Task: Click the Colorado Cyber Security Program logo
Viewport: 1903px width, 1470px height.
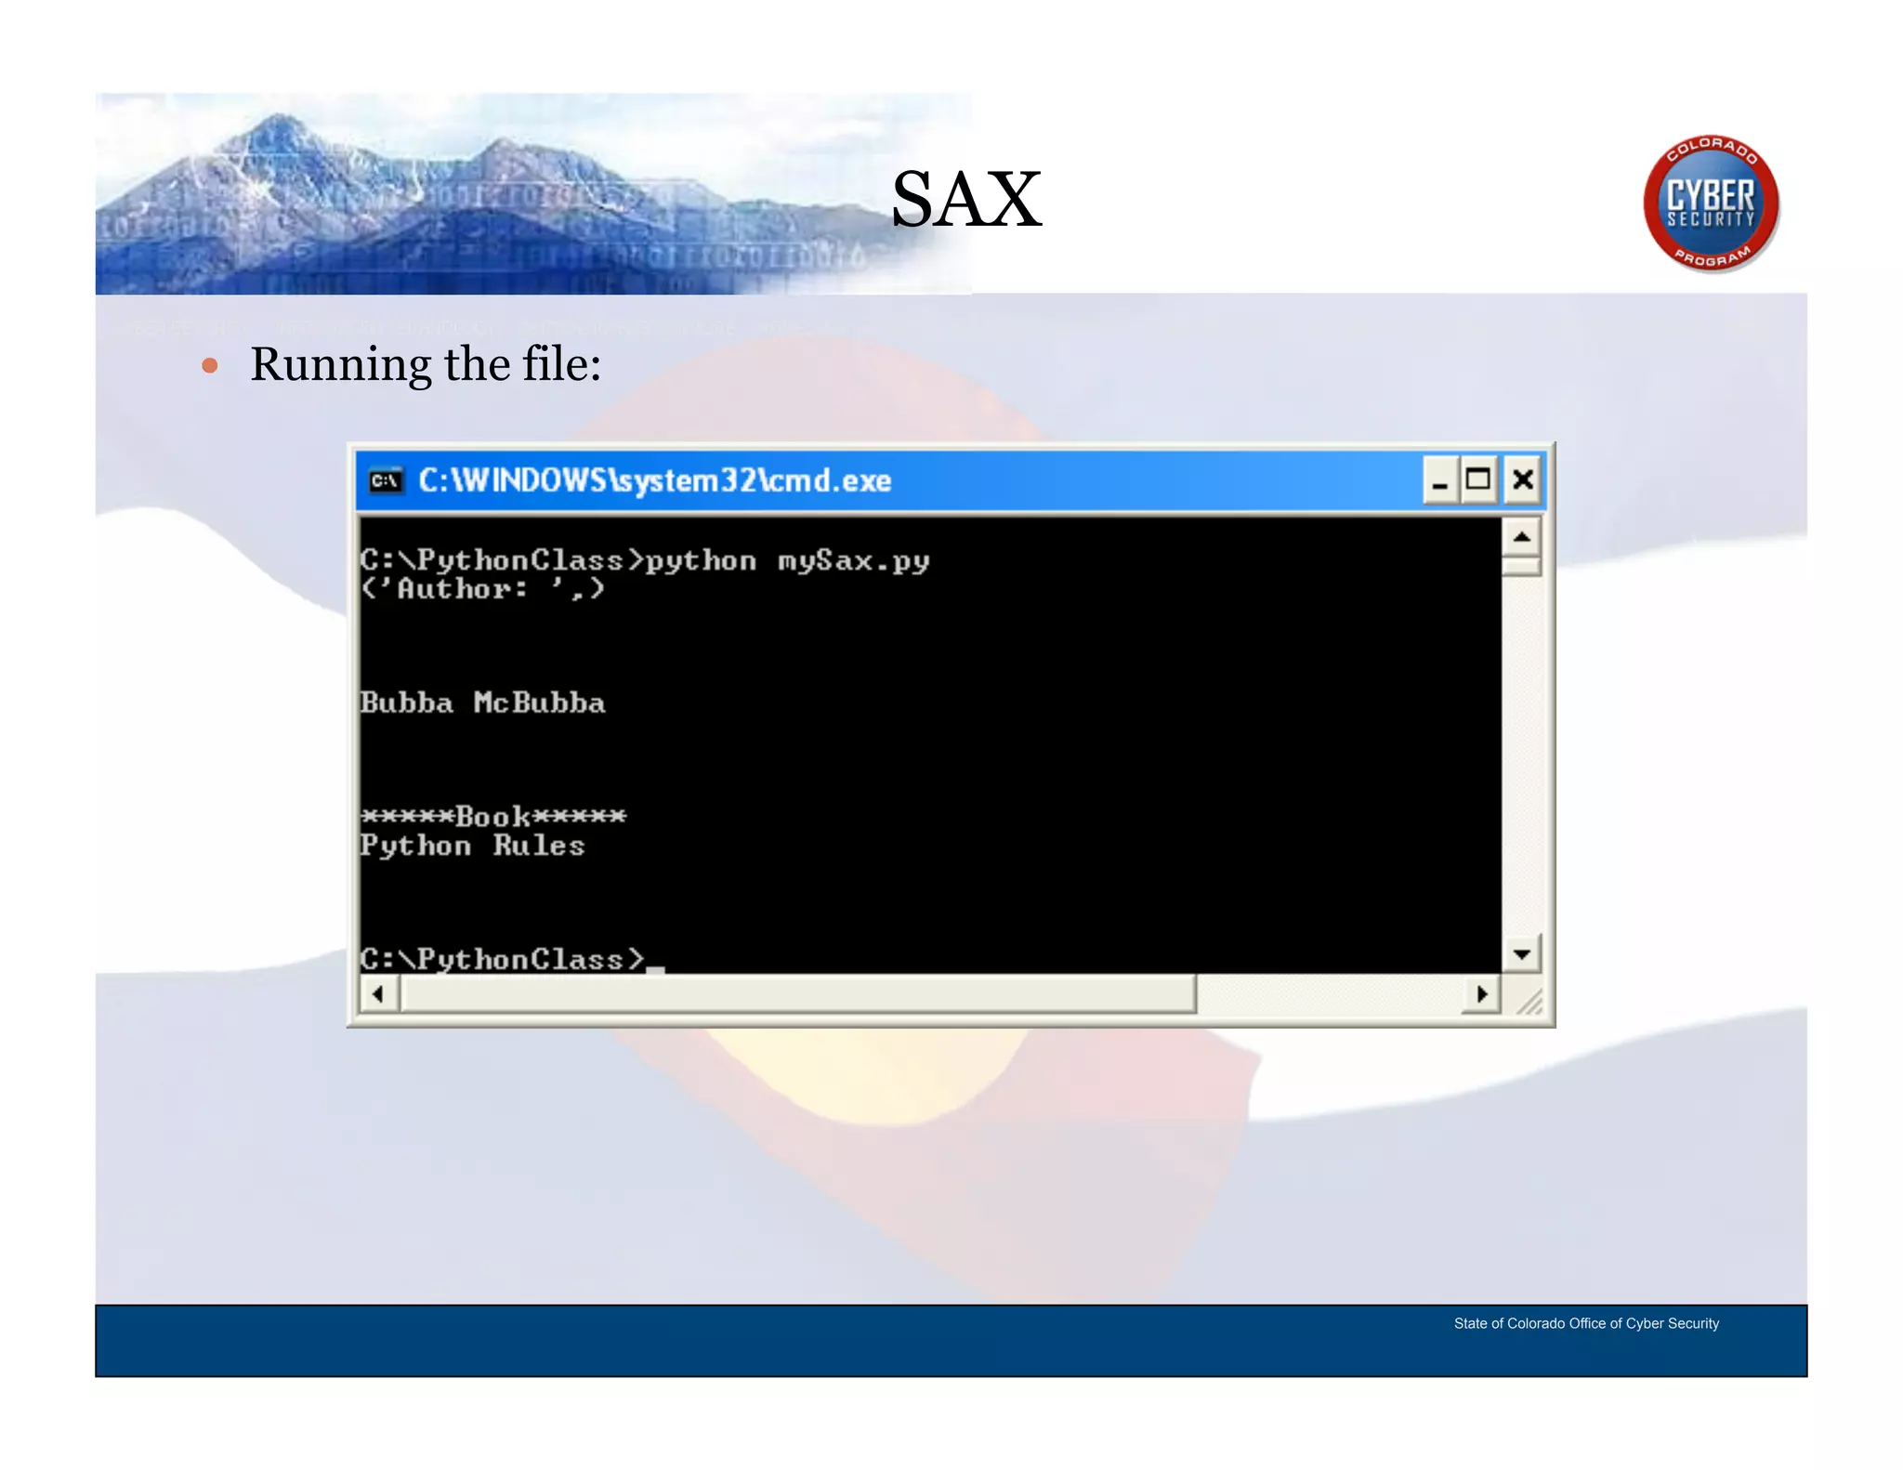Action: pyautogui.click(x=1712, y=203)
